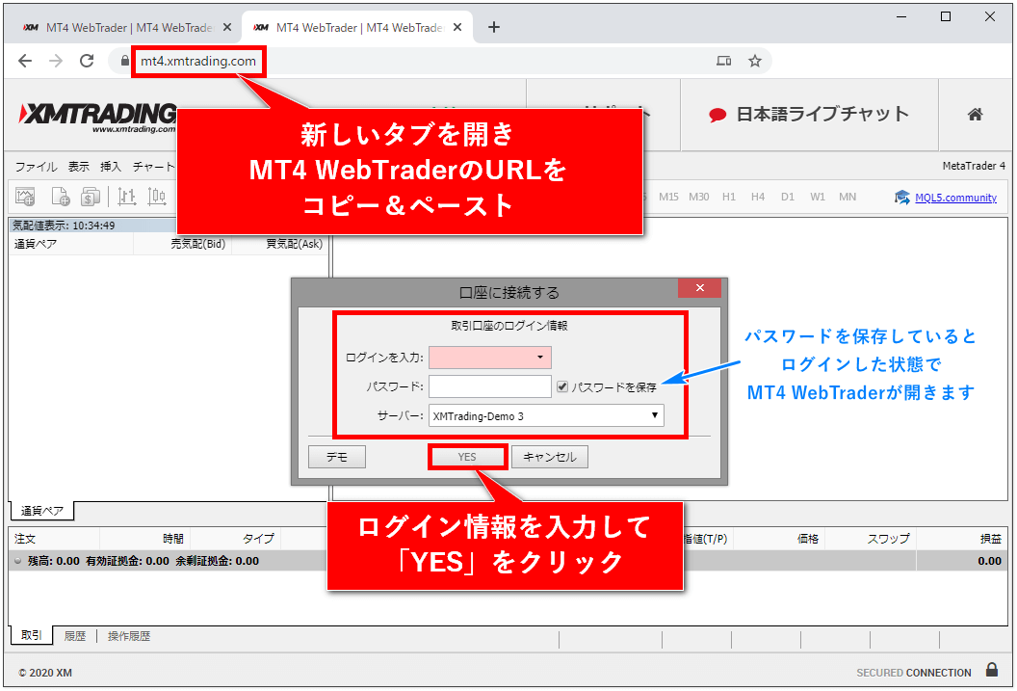The width and height of the screenshot is (1017, 691).
Task: Bookmark this page with star icon
Action: (754, 61)
